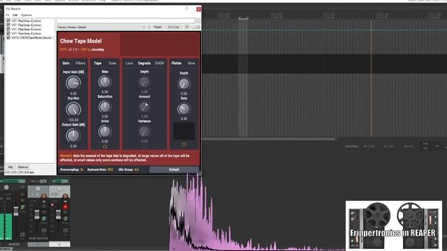Click the rightmost strip volume fader
The height and width of the screenshot is (251, 447).
tap(58, 215)
